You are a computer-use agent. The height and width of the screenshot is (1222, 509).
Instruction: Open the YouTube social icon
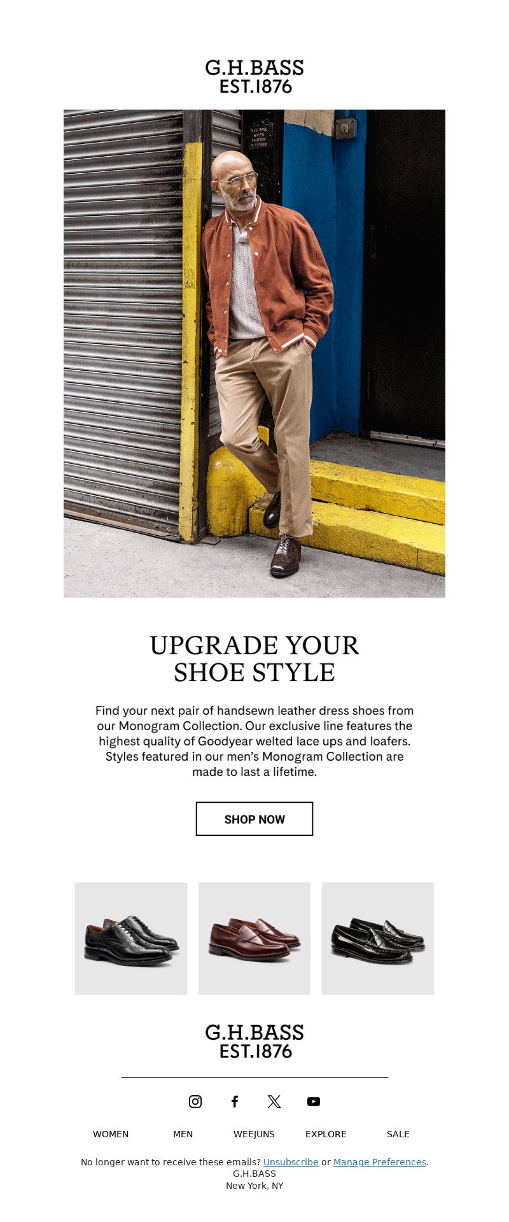[x=314, y=1102]
